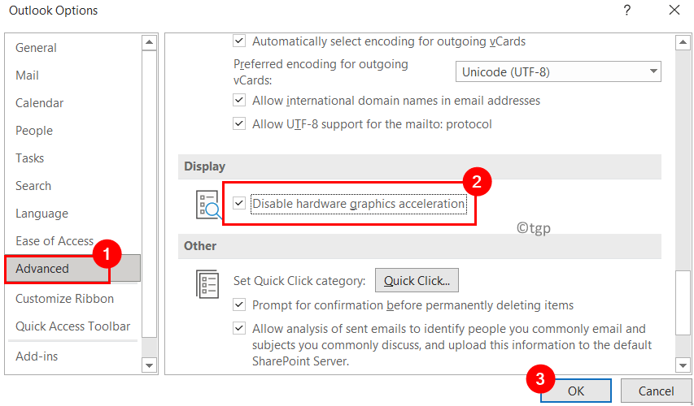The width and height of the screenshot is (694, 406).
Task: Click main panel scroll down arrow
Action: [683, 365]
